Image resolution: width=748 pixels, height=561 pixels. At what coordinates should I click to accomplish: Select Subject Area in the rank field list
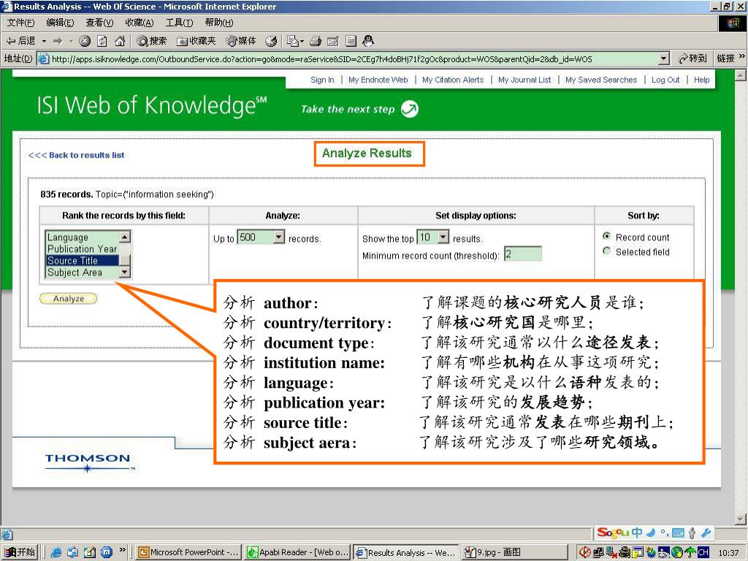coord(82,272)
